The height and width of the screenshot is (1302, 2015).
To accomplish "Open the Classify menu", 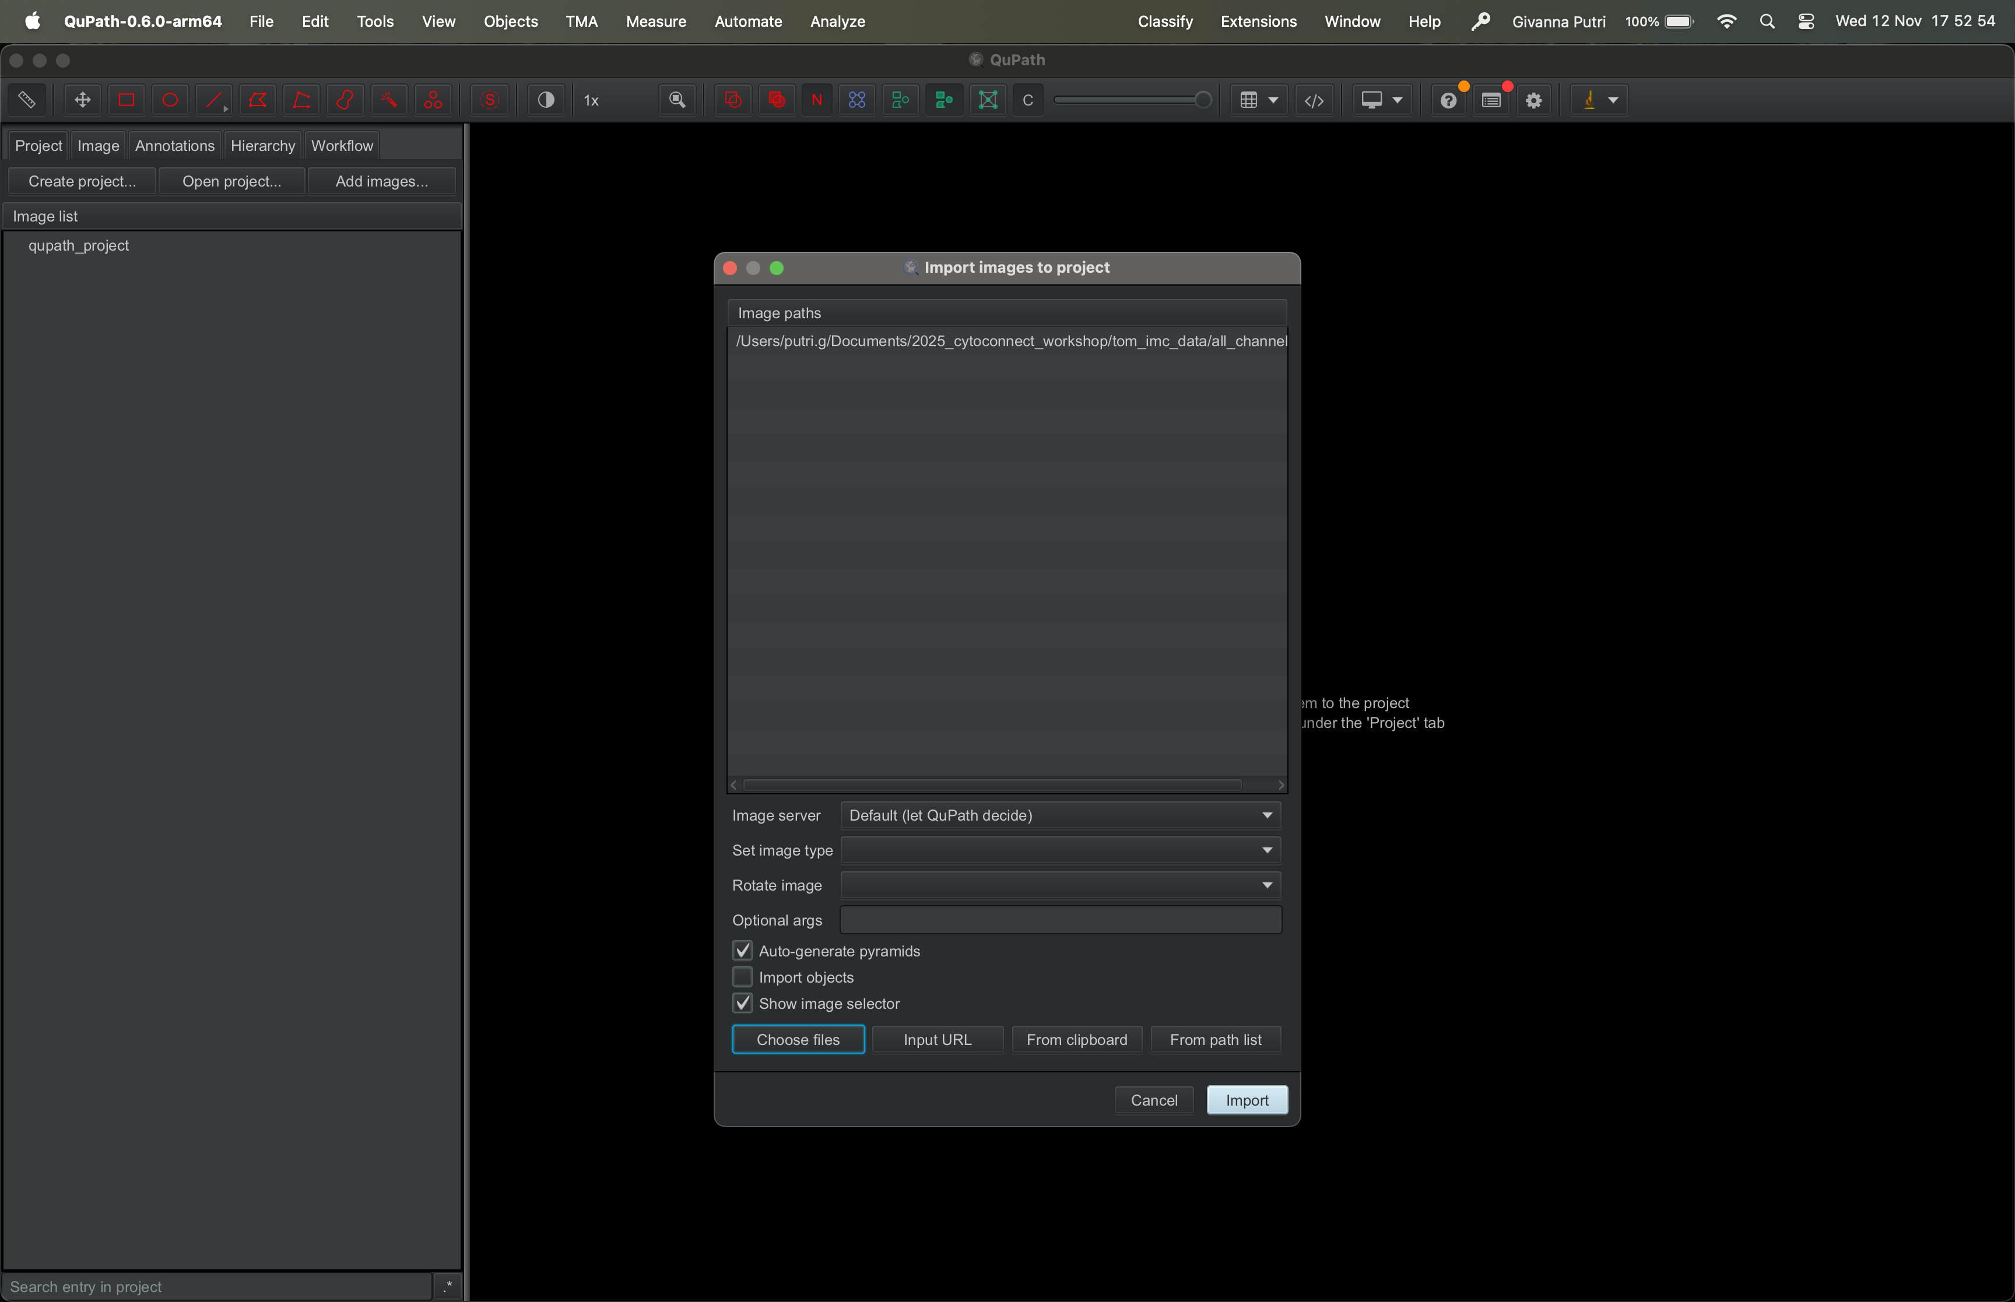I will coord(1164,21).
